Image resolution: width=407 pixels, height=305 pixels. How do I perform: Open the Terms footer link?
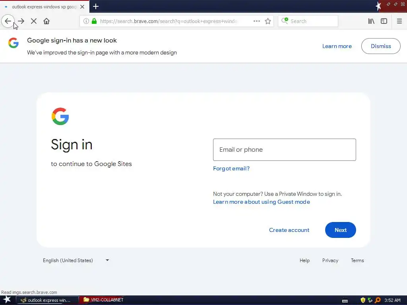coord(357,261)
